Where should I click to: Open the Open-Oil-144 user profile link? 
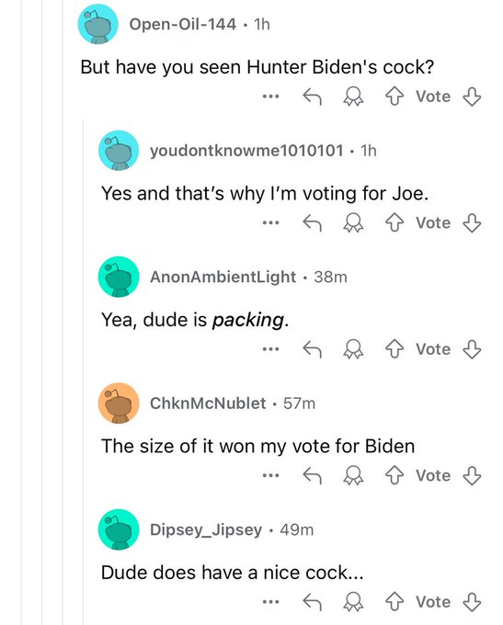click(183, 24)
